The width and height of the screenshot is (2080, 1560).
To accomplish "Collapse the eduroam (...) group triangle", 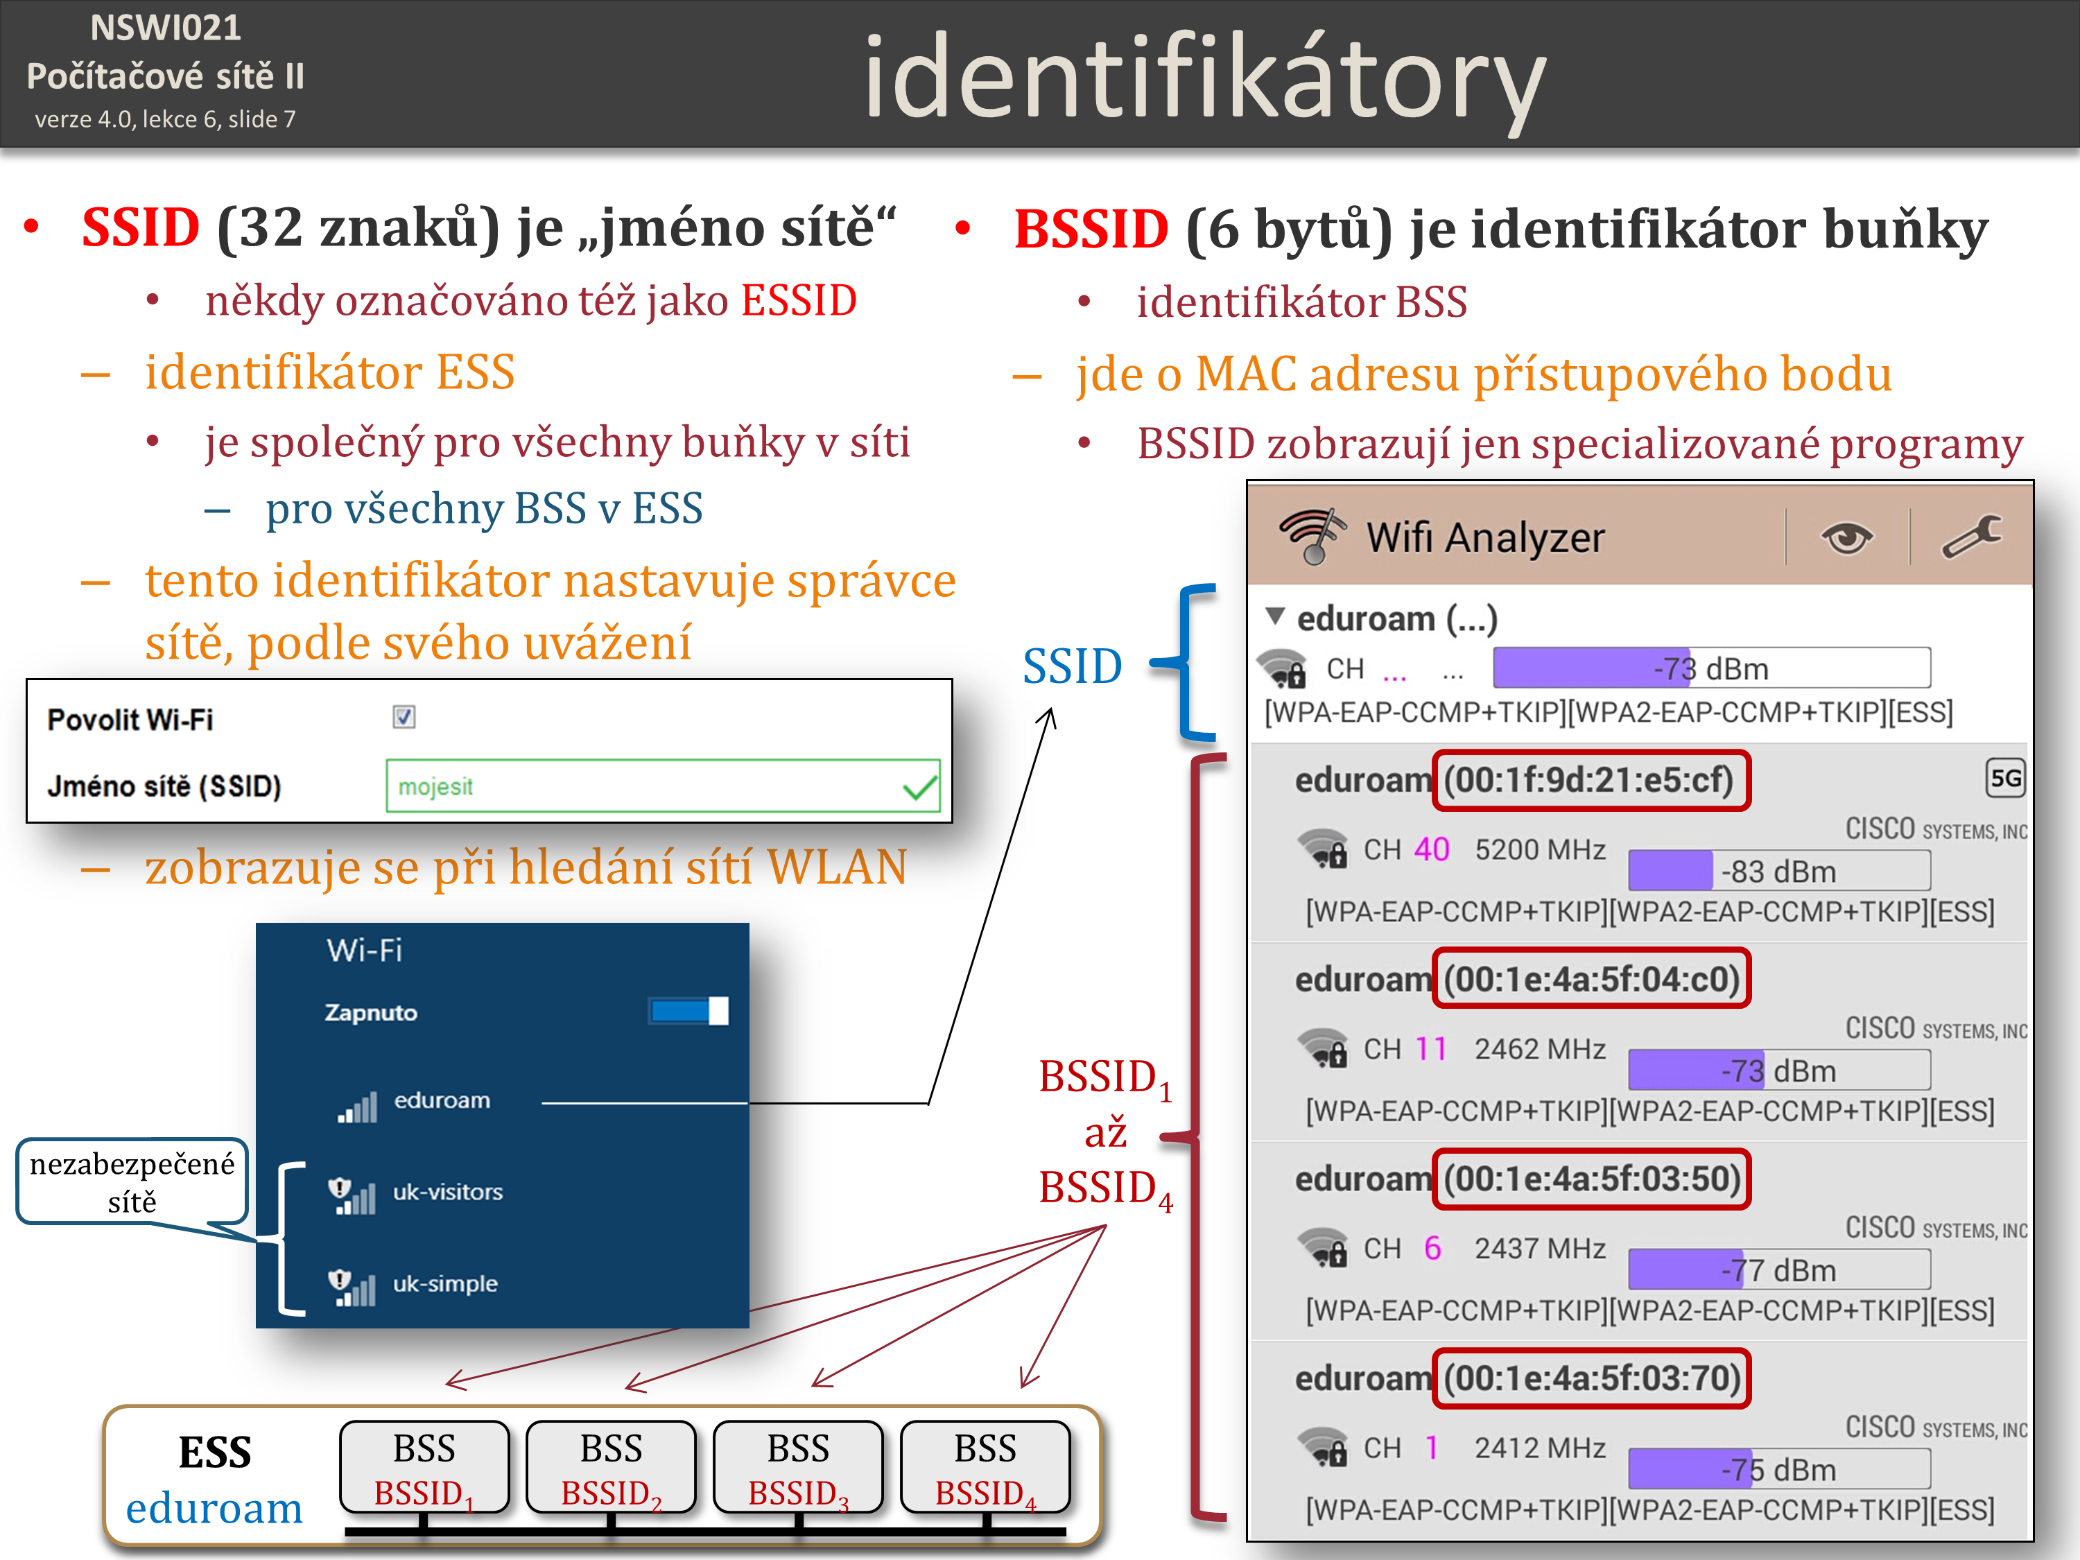I will click(1275, 617).
